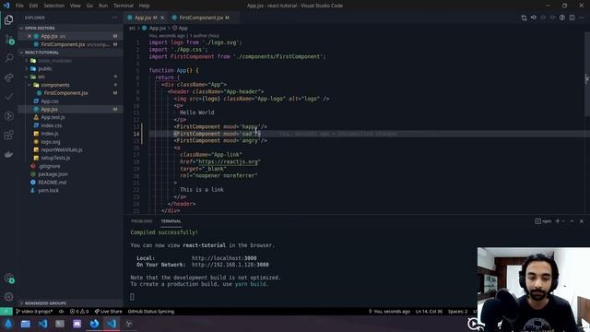Click the remote window indicator in status bar
The image size is (590, 332).
[x=6, y=312]
